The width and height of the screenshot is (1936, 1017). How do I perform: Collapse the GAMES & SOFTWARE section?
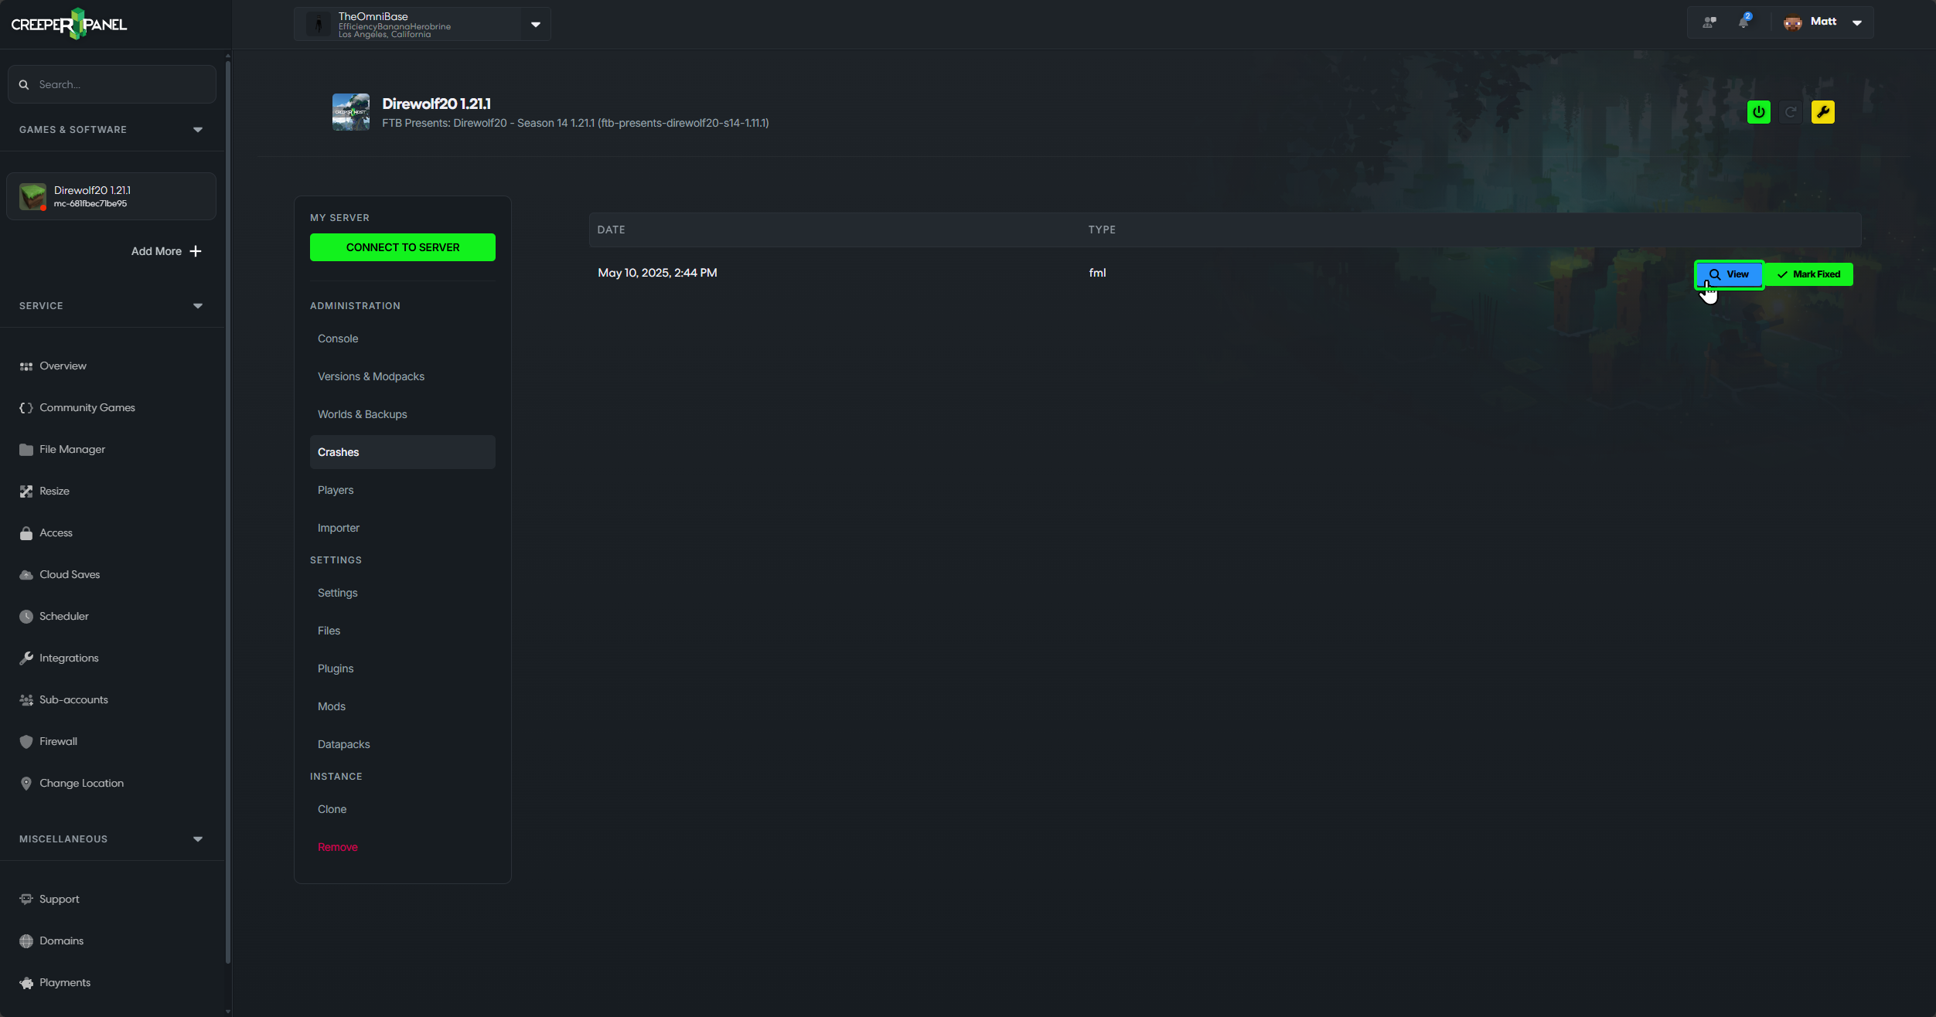click(x=198, y=129)
